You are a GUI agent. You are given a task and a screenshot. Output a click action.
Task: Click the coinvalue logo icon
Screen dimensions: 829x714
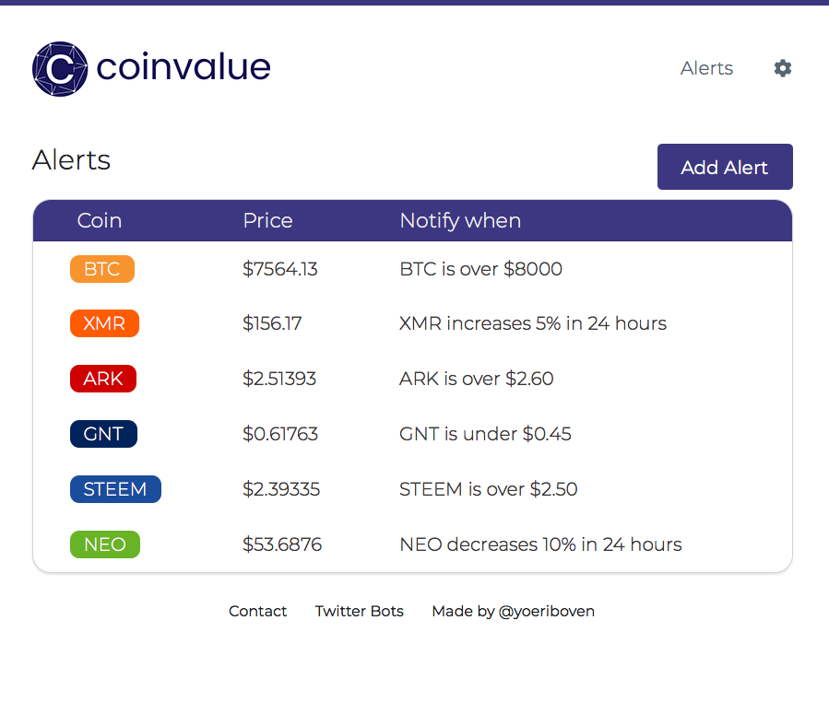pyautogui.click(x=59, y=68)
